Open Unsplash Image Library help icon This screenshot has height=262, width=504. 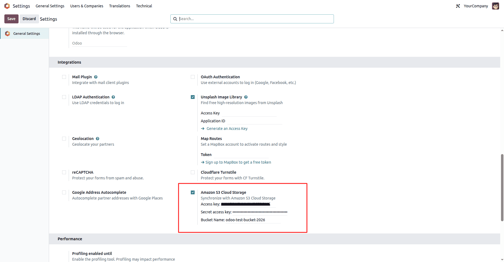(x=246, y=97)
